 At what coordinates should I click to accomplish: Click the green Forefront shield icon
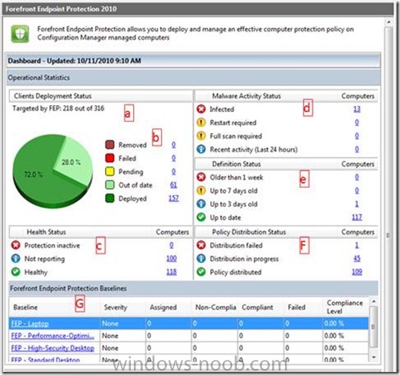[20, 34]
